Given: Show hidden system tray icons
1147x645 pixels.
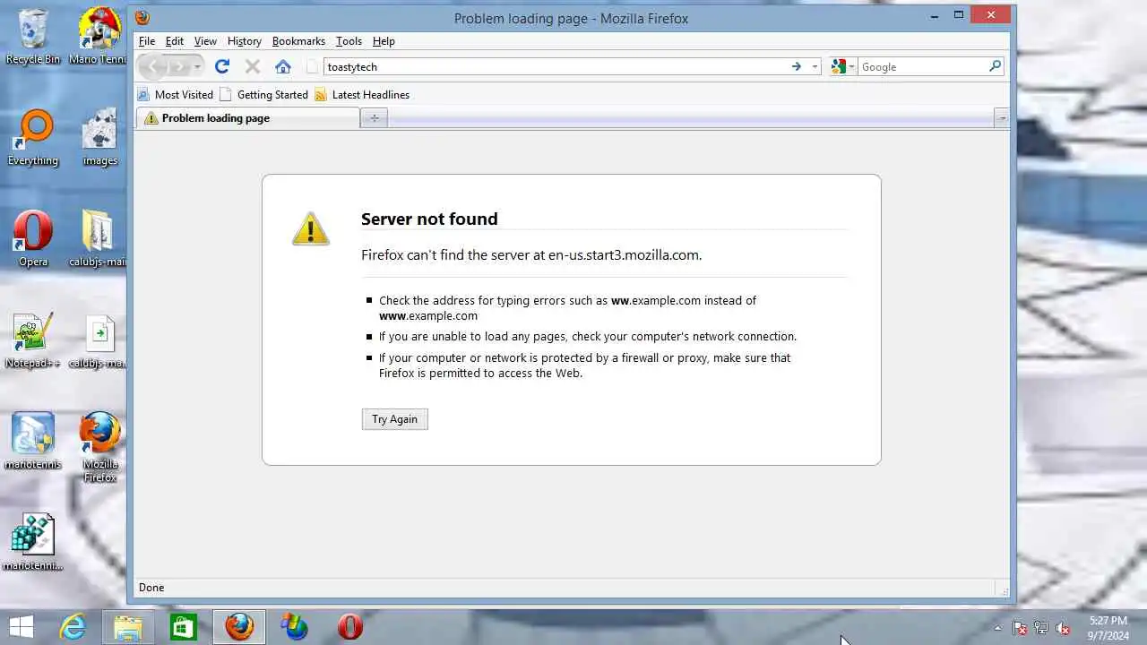Looking at the screenshot, I should (997, 628).
